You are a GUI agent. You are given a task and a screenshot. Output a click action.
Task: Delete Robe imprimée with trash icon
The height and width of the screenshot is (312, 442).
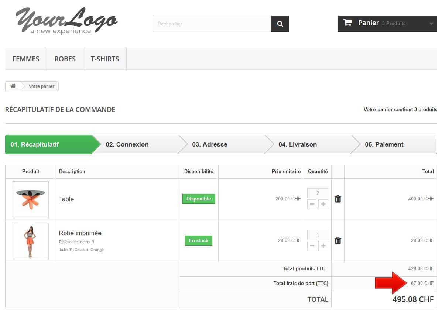click(338, 241)
